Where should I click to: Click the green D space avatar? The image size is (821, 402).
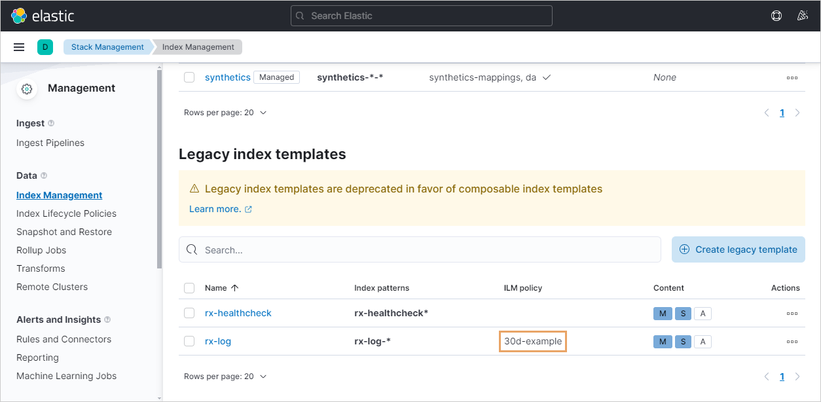[45, 47]
